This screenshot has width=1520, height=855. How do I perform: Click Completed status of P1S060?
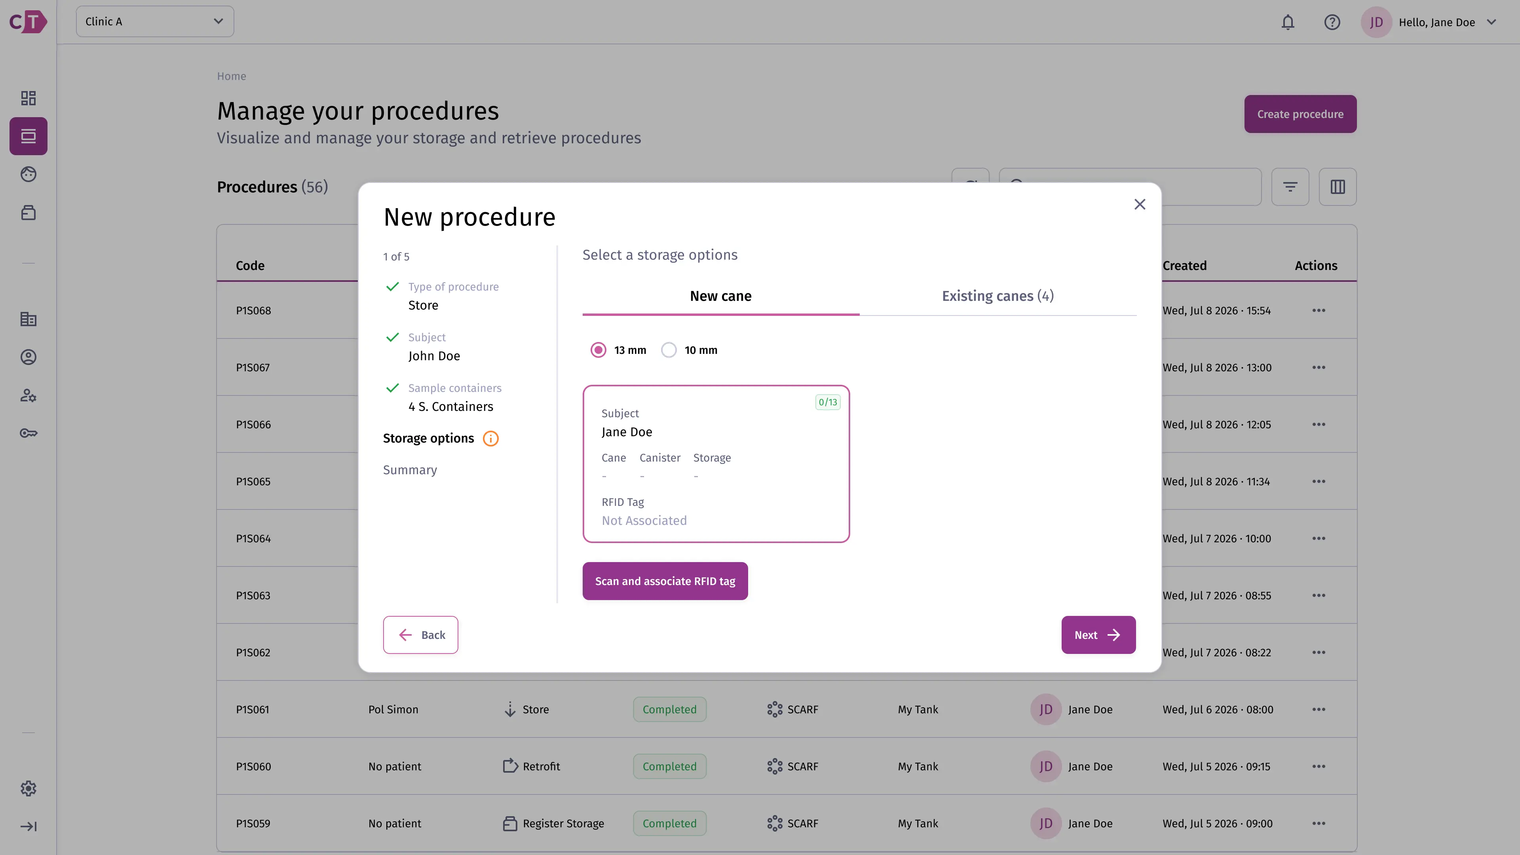click(x=670, y=766)
